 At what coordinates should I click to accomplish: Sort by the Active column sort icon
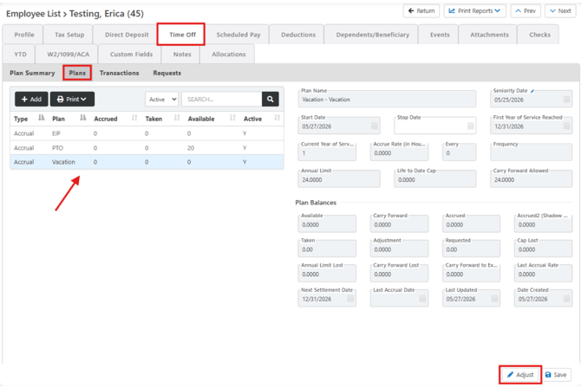[277, 118]
